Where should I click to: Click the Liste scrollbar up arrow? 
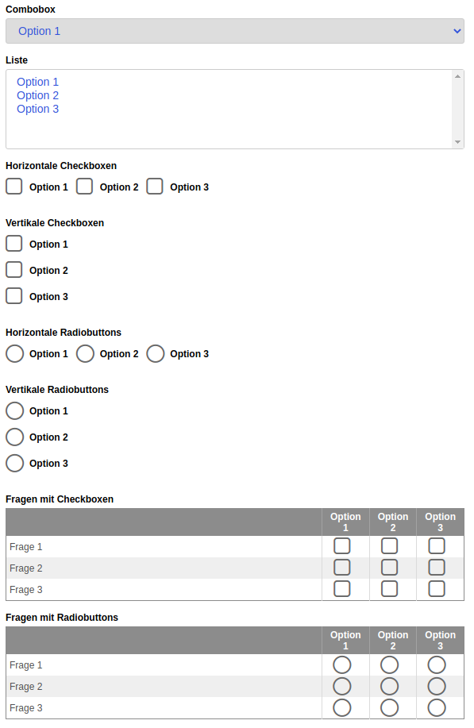coord(458,76)
